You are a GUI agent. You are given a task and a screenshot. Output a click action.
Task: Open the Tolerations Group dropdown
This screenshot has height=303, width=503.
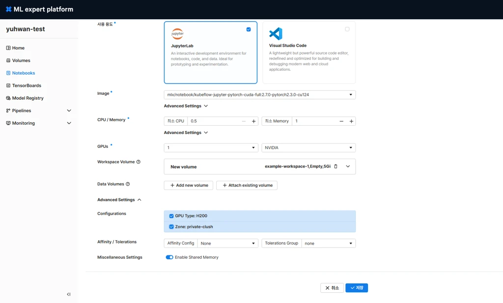coord(328,244)
